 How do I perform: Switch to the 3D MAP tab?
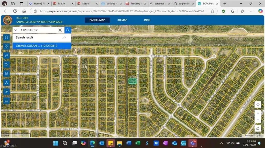point(122,20)
